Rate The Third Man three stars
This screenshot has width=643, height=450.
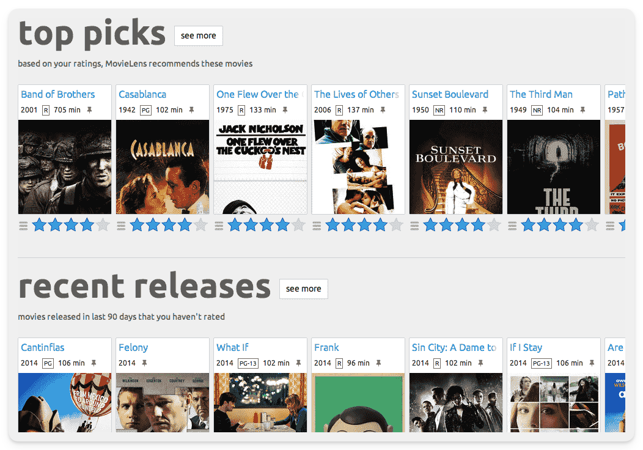[x=560, y=225]
